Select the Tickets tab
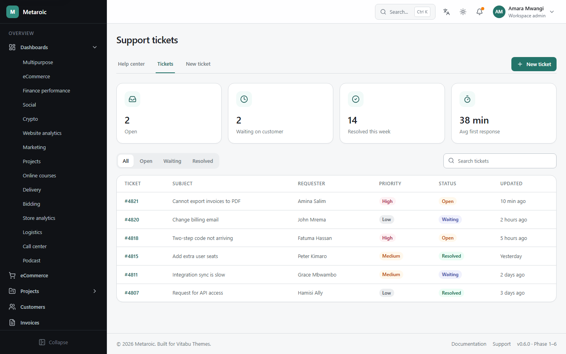Viewport: 566px width, 354px height. pyautogui.click(x=165, y=64)
